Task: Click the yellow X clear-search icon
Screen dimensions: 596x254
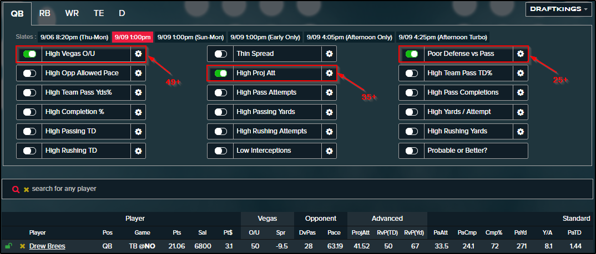Action: point(26,189)
